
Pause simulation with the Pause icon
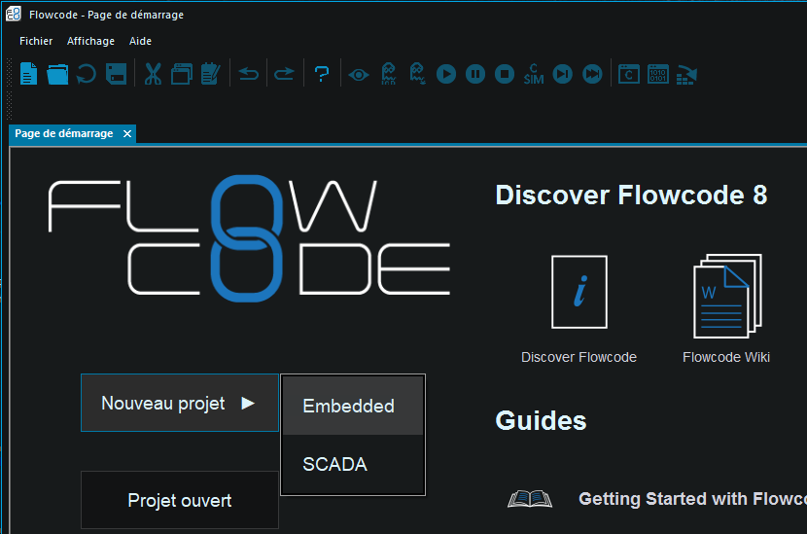pyautogui.click(x=475, y=74)
